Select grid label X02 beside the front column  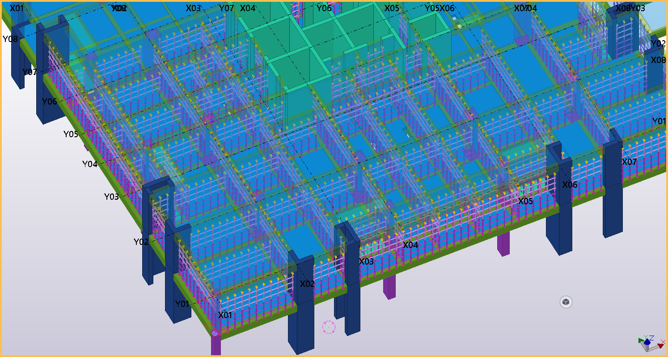click(x=307, y=284)
